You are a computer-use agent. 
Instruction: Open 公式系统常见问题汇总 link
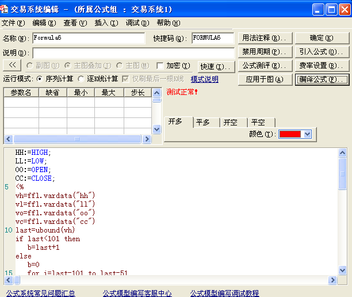click(x=41, y=293)
